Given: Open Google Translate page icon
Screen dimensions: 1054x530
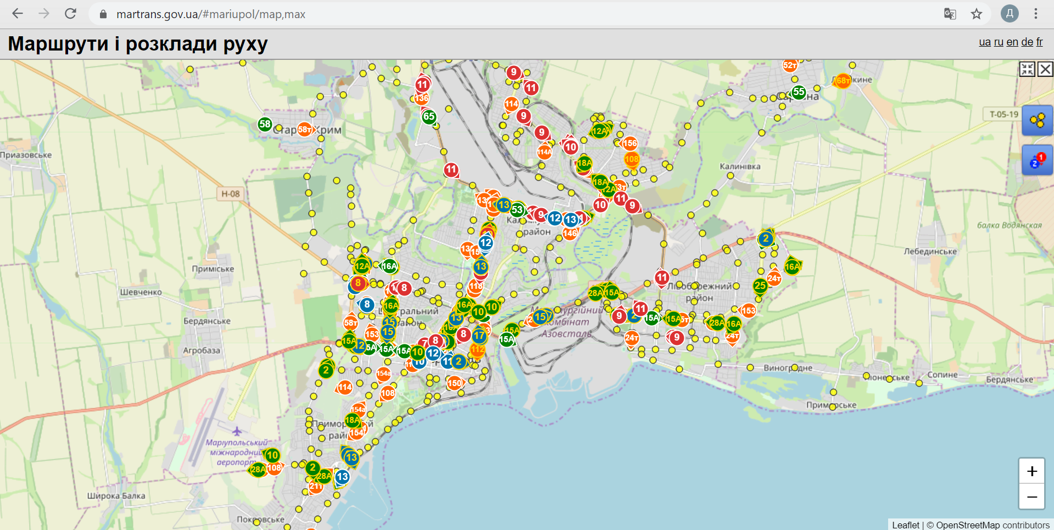Looking at the screenshot, I should coord(950,14).
